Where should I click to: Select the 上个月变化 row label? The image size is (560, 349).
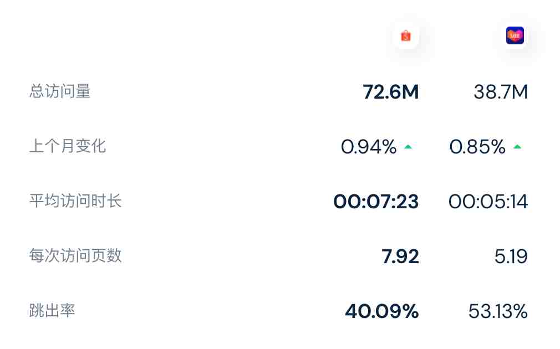(x=68, y=146)
